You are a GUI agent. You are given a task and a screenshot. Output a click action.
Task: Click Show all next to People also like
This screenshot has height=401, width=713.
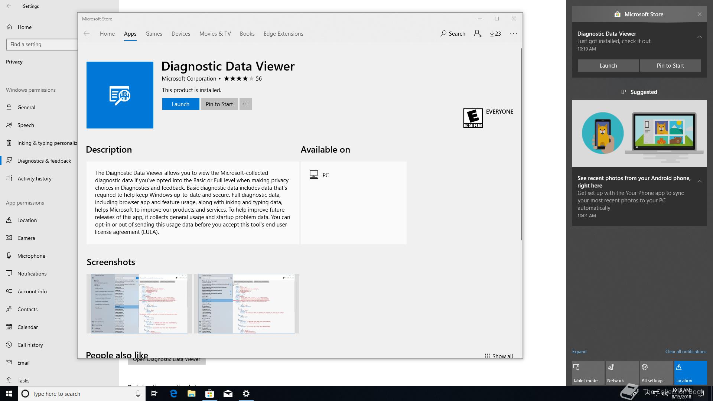[x=498, y=356]
